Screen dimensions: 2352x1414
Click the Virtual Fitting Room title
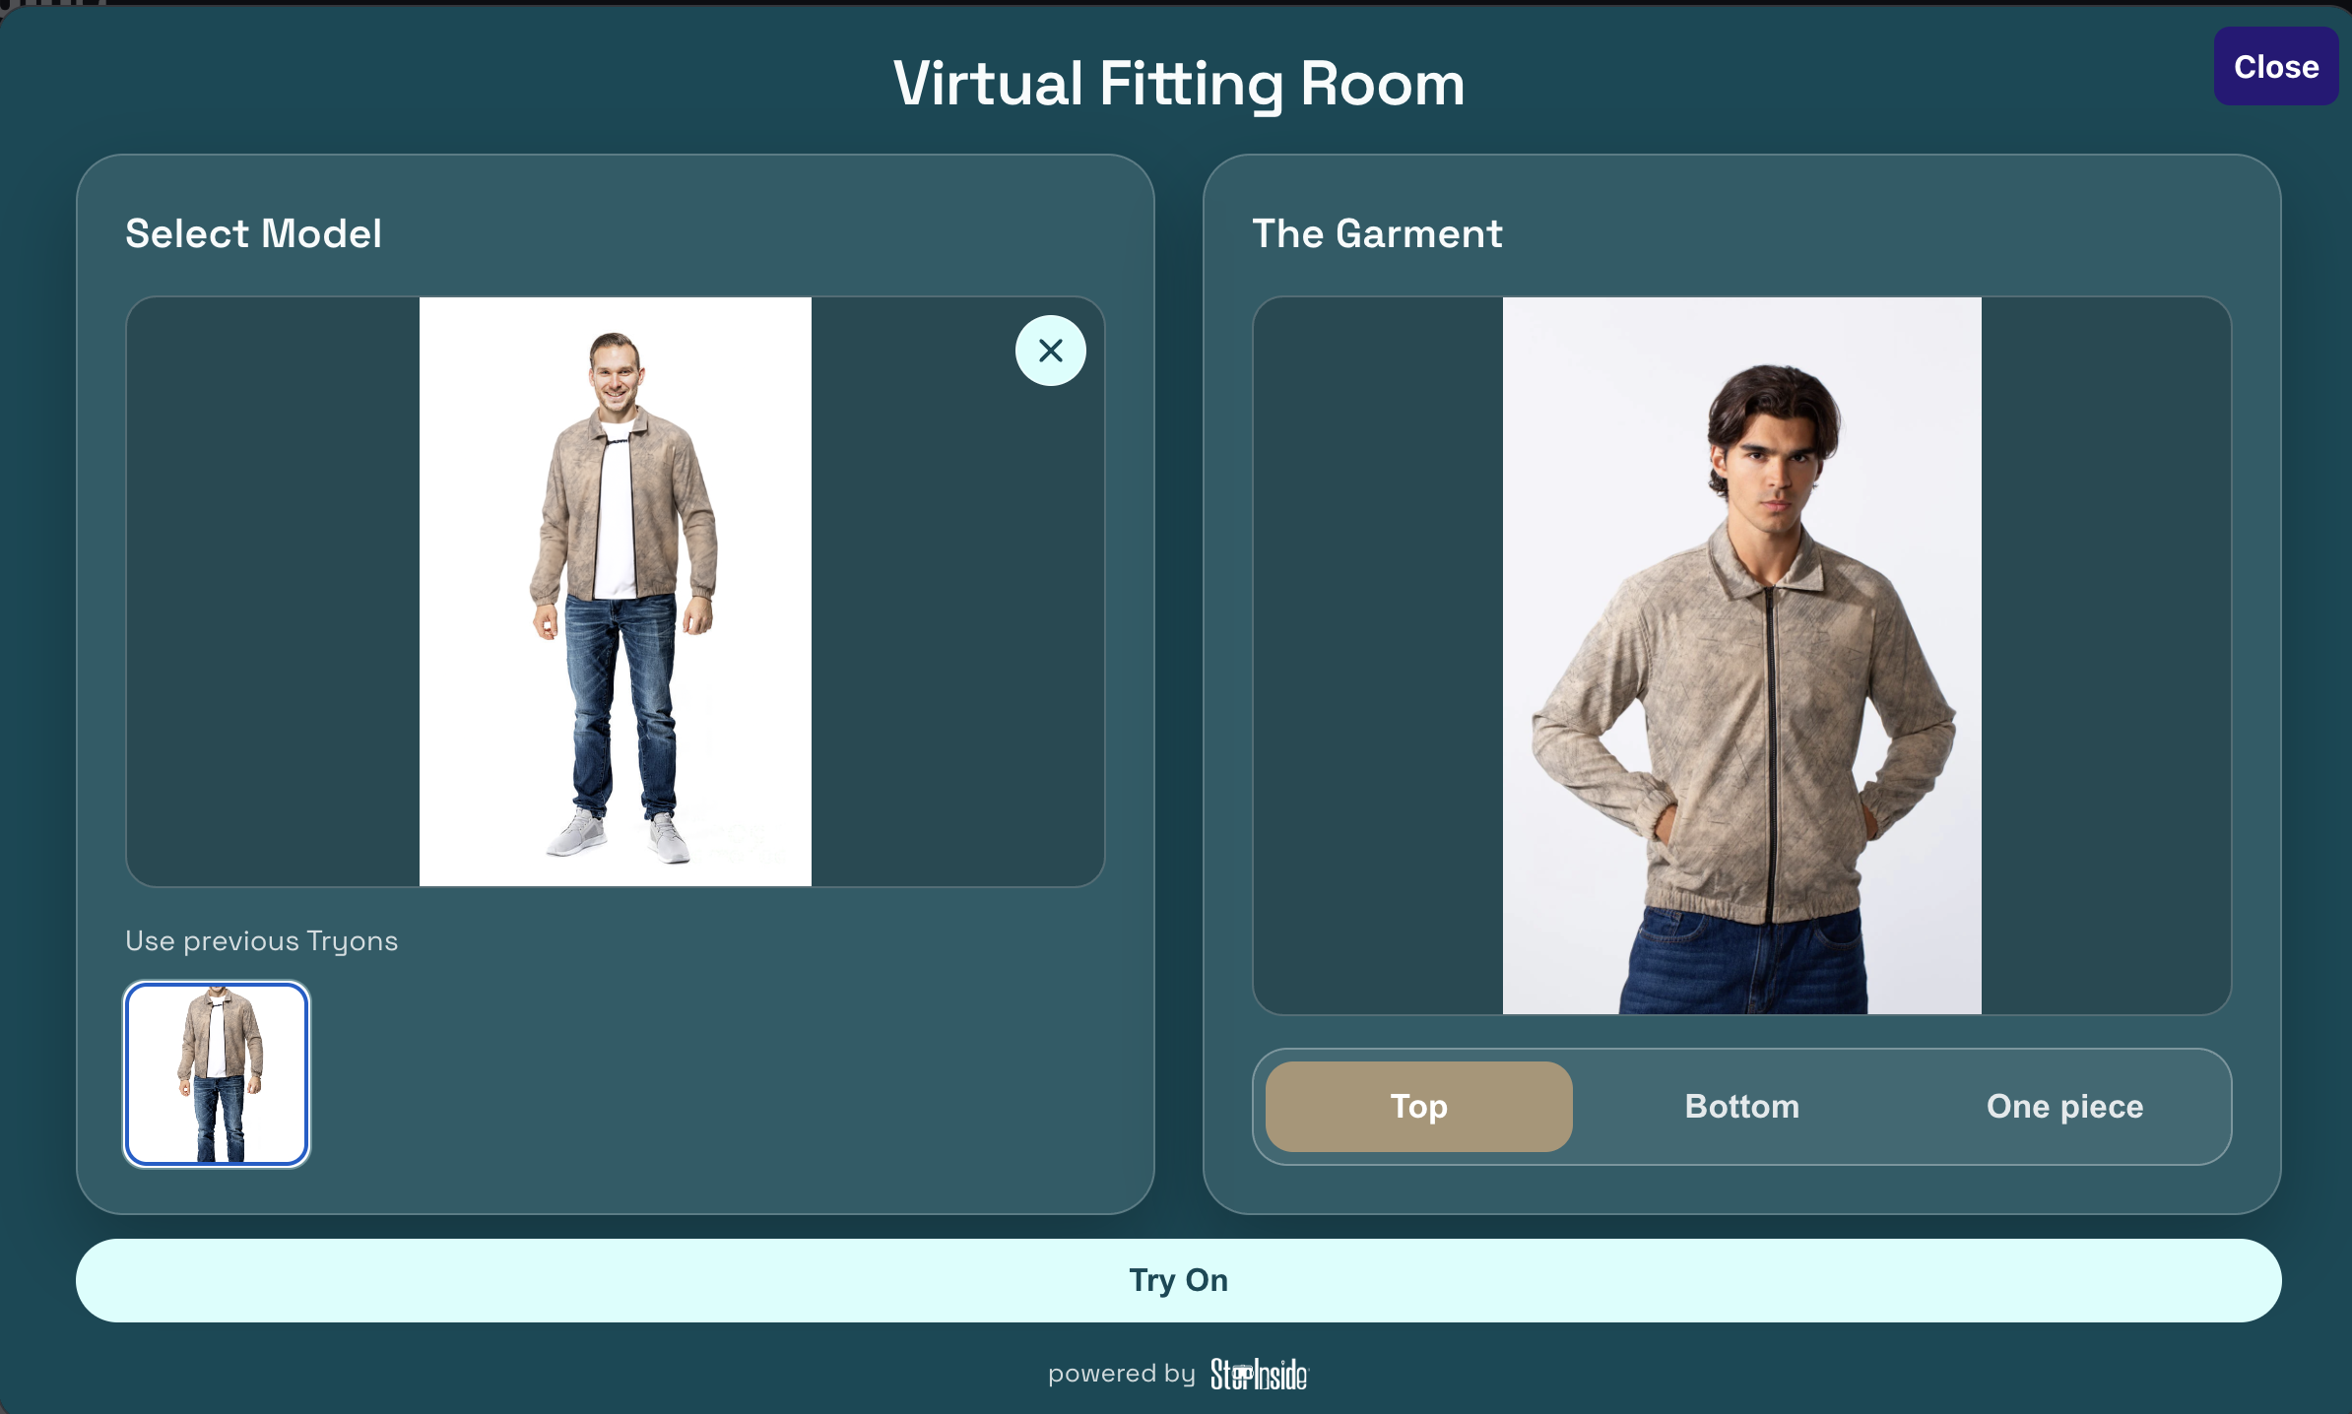[x=1178, y=84]
